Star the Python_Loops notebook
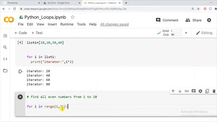 tap(73, 17)
